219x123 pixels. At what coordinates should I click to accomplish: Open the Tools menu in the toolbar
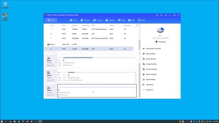142,20
